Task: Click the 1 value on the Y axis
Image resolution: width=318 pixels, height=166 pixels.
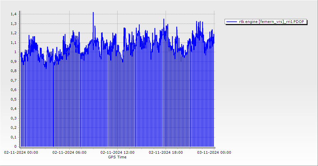Action: coord(15,52)
